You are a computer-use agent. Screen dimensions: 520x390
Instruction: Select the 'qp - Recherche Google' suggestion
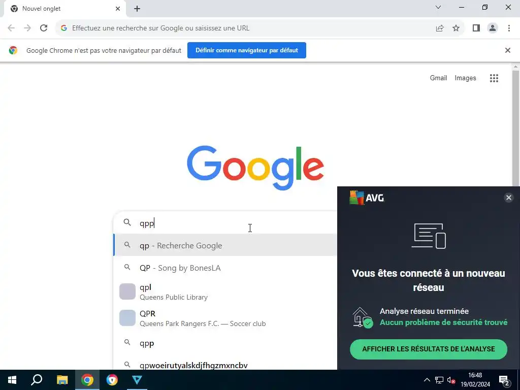pyautogui.click(x=225, y=245)
